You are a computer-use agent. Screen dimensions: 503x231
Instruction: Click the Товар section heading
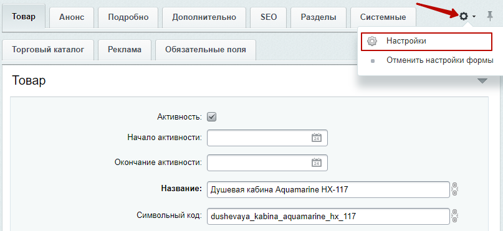point(29,80)
